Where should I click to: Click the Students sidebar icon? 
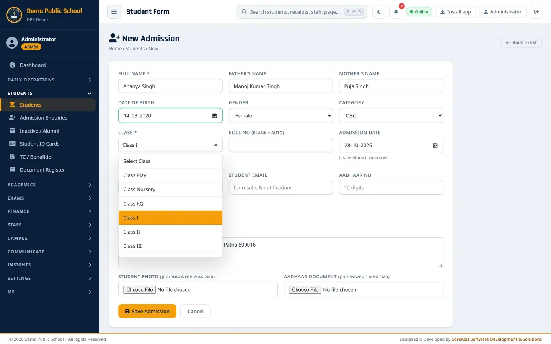[x=12, y=105]
